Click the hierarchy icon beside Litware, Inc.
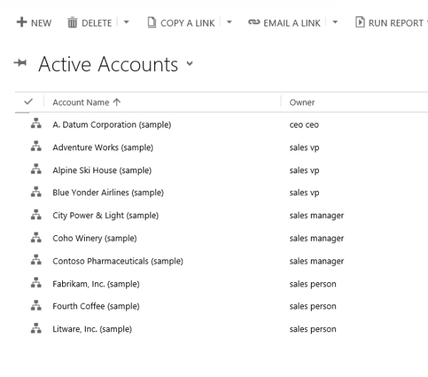 [33, 329]
